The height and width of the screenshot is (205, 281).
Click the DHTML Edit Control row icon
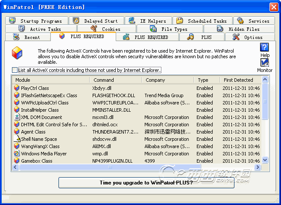17,124
